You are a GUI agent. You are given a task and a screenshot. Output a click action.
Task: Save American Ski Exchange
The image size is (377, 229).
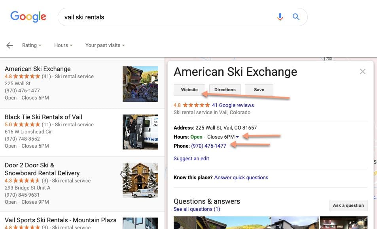259,90
